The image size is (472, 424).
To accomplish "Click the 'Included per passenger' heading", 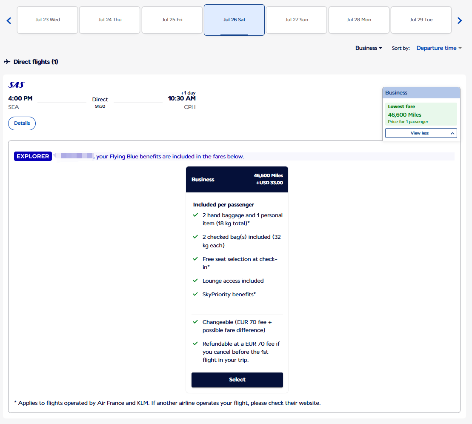I will [x=223, y=205].
